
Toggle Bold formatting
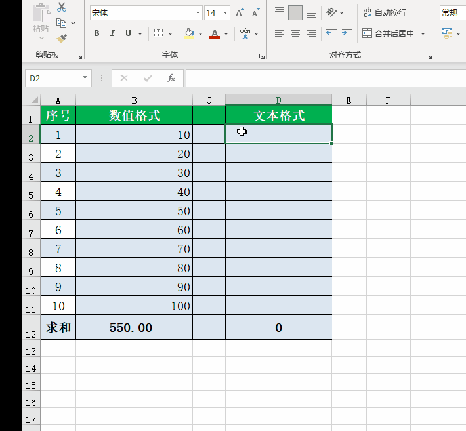(x=96, y=33)
